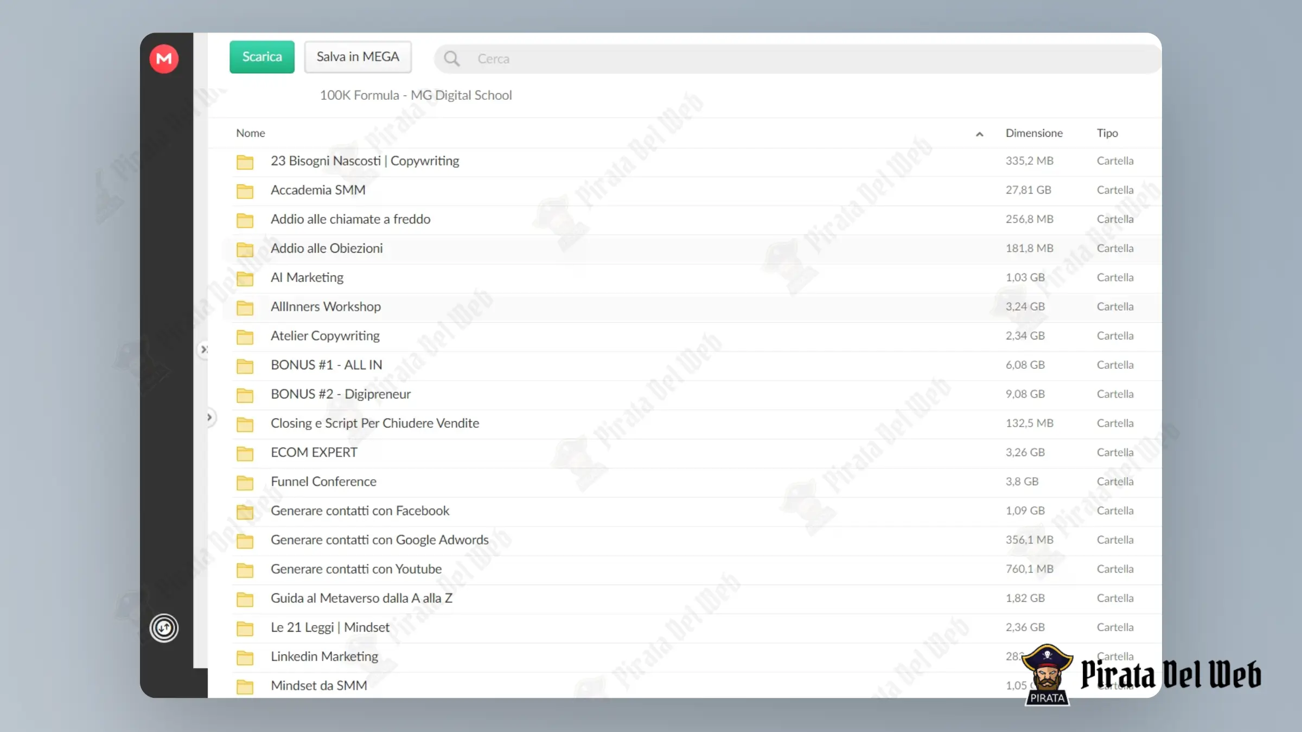
Task: Expand the lower sidebar chevron
Action: coord(209,418)
